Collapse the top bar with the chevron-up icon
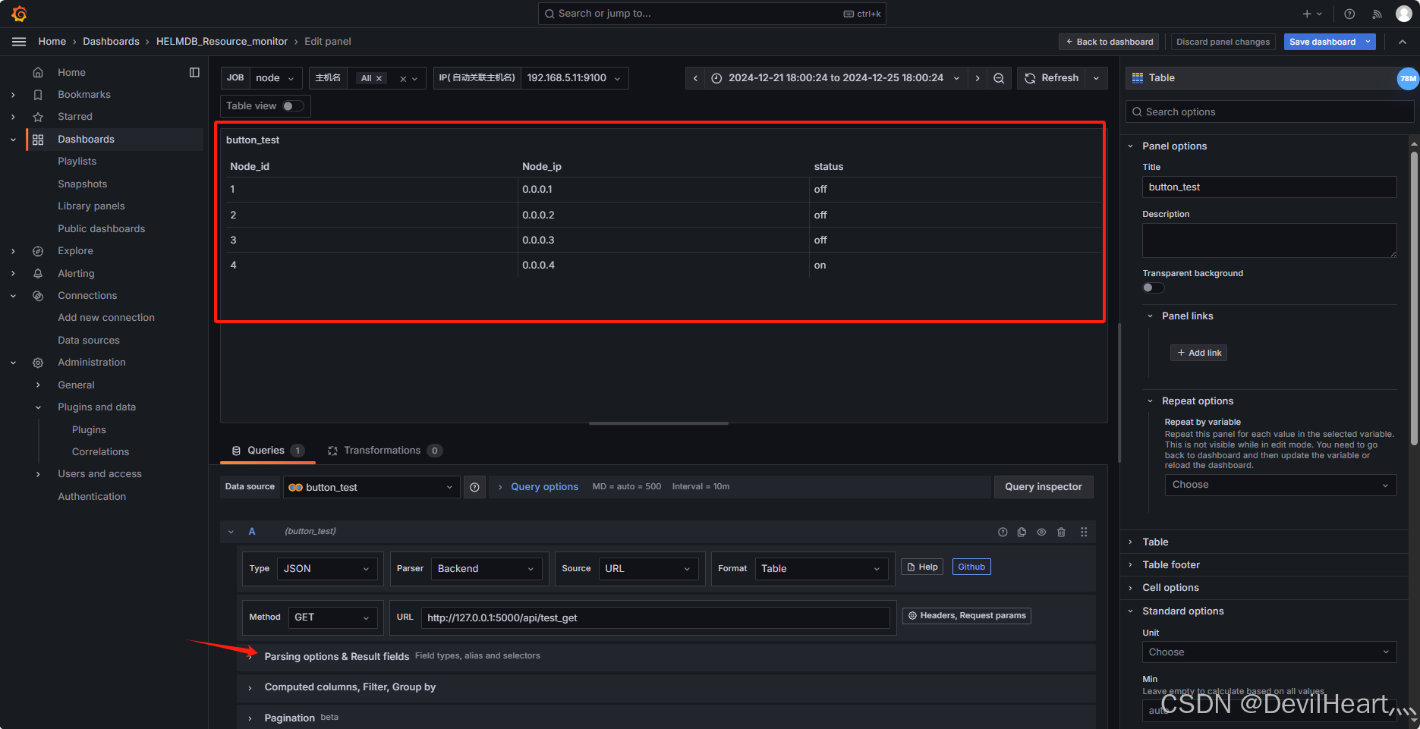This screenshot has height=729, width=1420. click(1403, 42)
